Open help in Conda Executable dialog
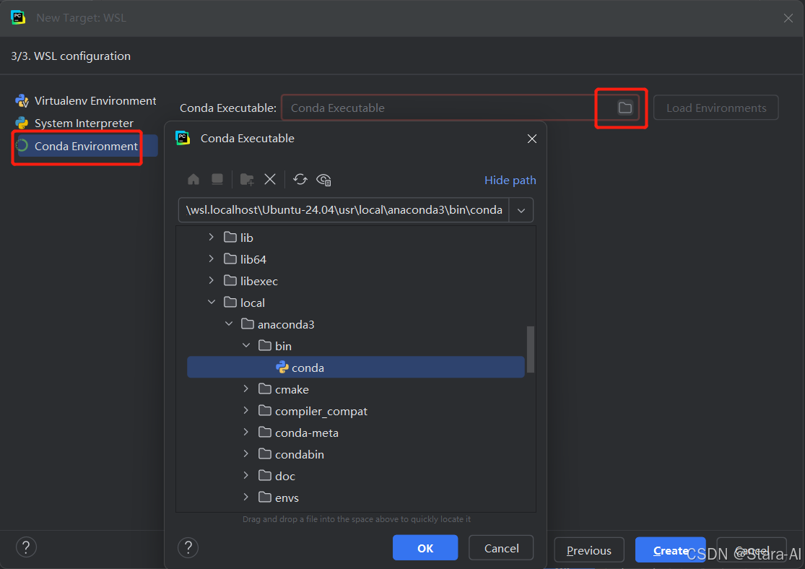The image size is (805, 569). point(188,547)
